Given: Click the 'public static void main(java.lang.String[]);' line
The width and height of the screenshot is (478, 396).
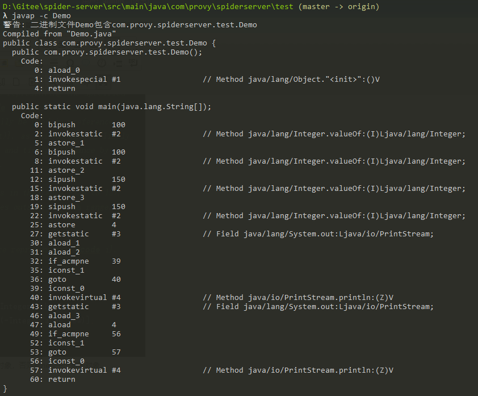Looking at the screenshot, I should point(112,107).
